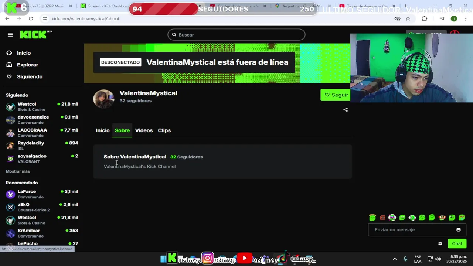473x266 pixels.
Task: Open a new browser tab
Action: point(406,6)
